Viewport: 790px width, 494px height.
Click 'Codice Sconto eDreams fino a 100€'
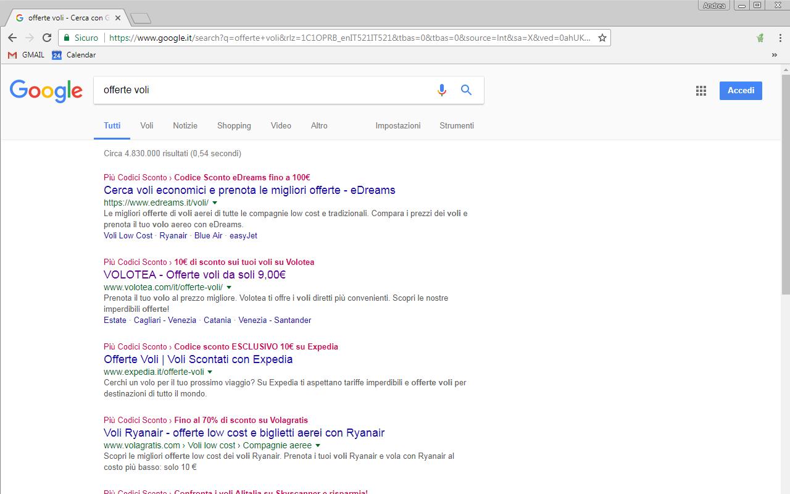click(x=242, y=177)
